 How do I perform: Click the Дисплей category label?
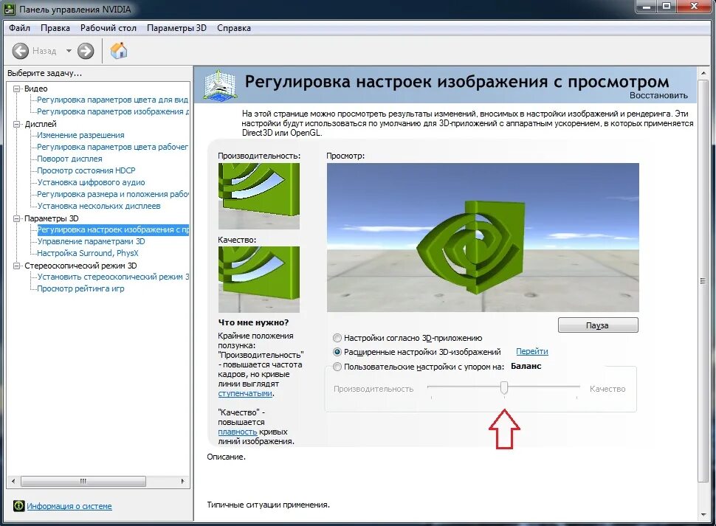click(x=40, y=124)
